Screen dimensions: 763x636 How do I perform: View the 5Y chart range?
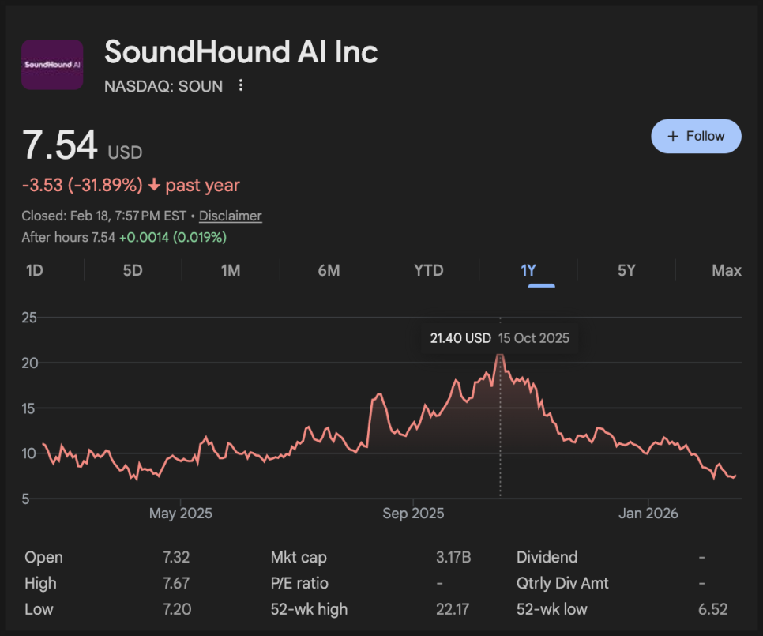click(x=626, y=270)
